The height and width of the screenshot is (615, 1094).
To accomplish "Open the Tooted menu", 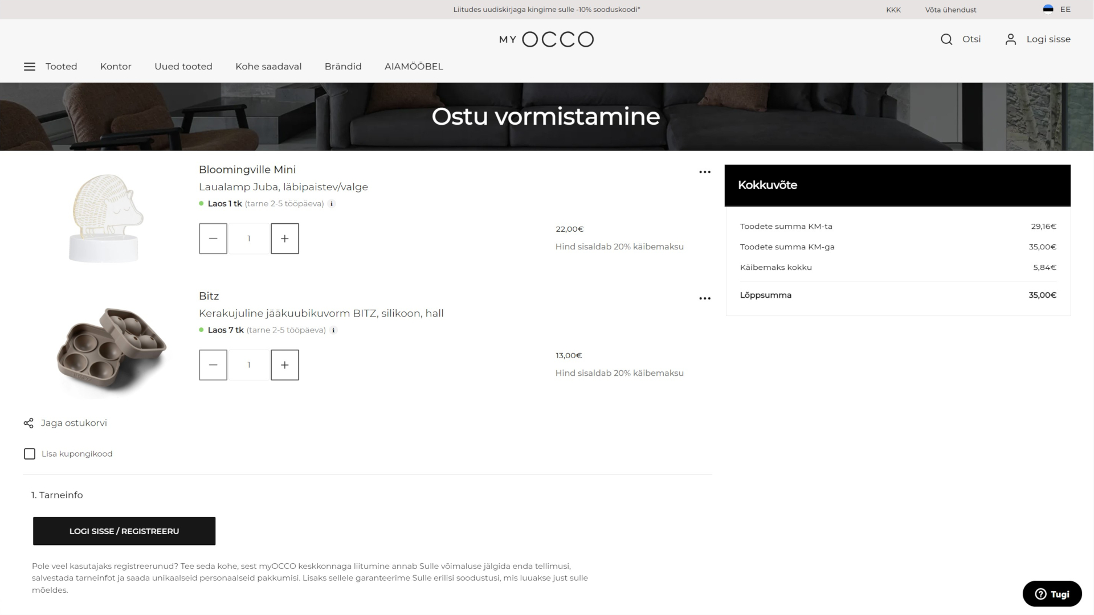I will coord(61,67).
